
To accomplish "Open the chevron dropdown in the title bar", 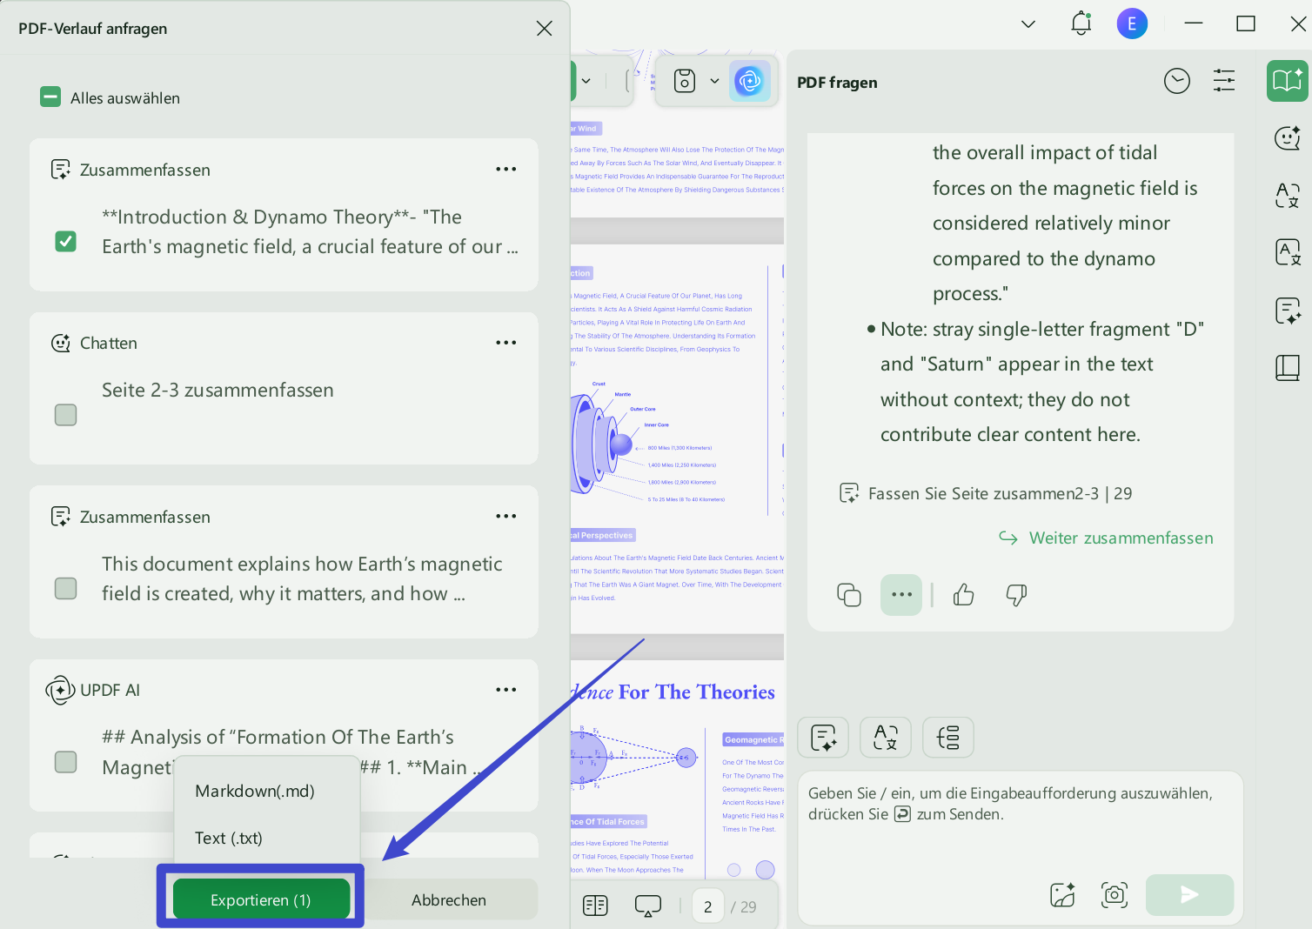I will (x=1028, y=23).
